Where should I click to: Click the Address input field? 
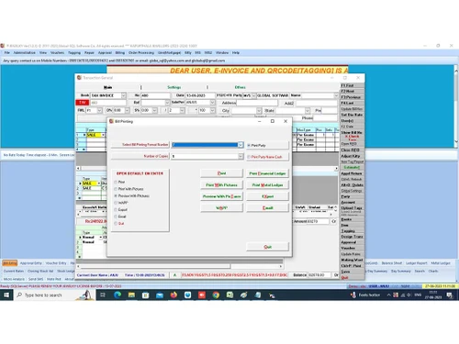click(257, 103)
